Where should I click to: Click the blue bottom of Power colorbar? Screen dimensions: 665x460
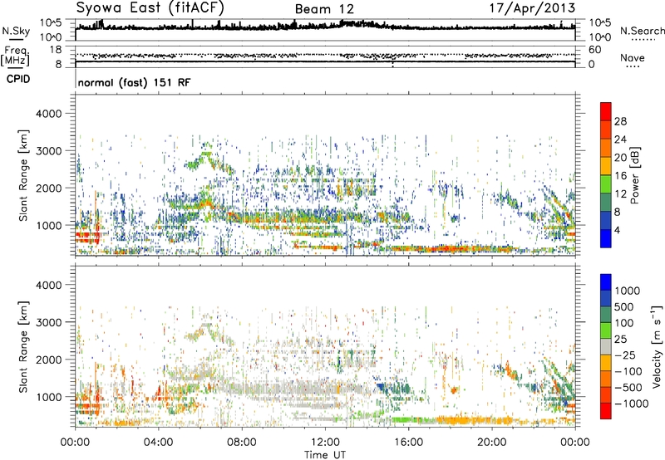pos(606,239)
